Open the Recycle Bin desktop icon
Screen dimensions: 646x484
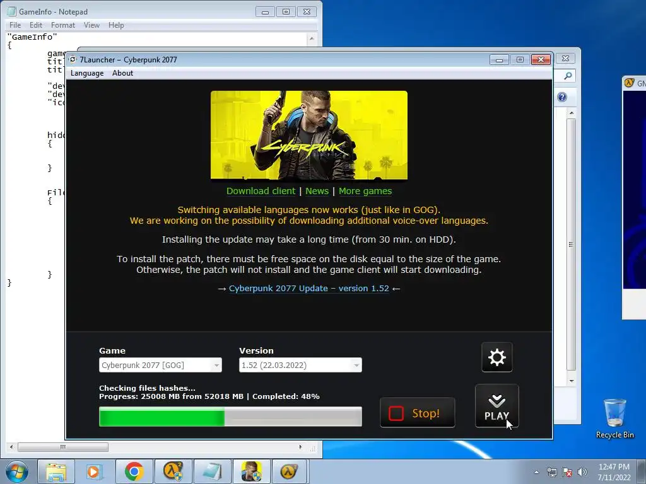click(614, 418)
